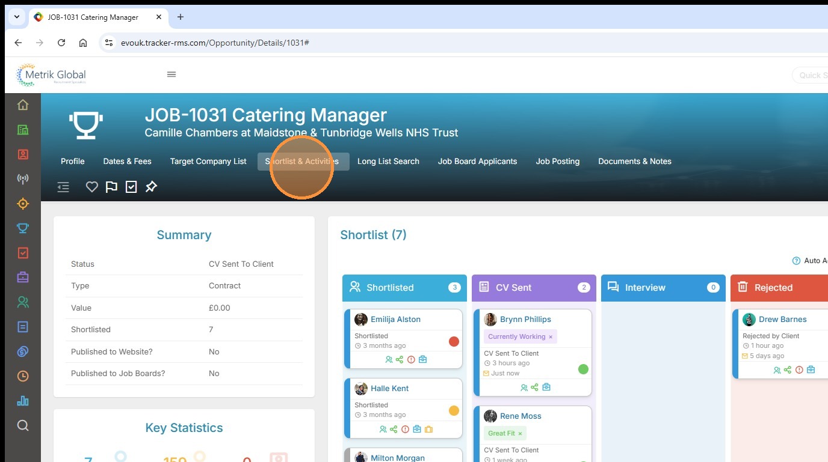Click the Shortlisted column header

tap(404, 288)
